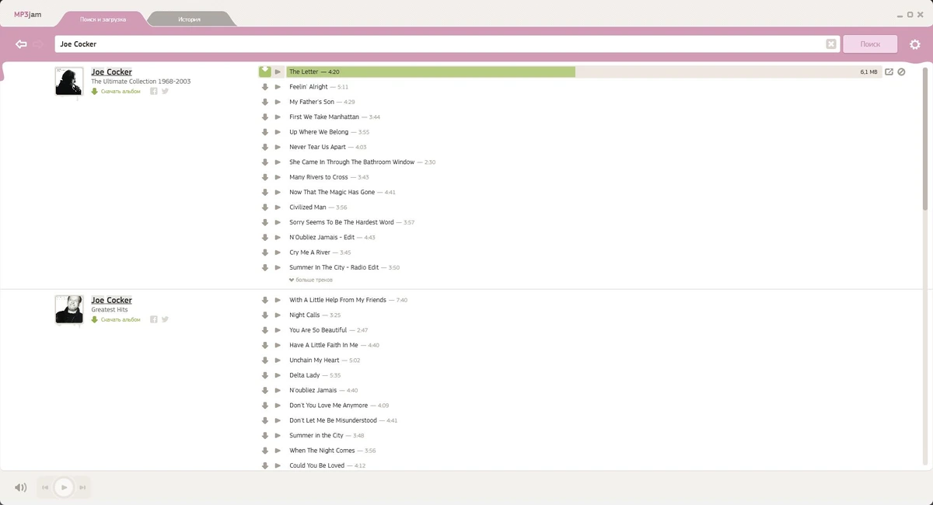Open Ultimate Collection album cover thumbnail
This screenshot has height=505, width=933.
pos(68,82)
